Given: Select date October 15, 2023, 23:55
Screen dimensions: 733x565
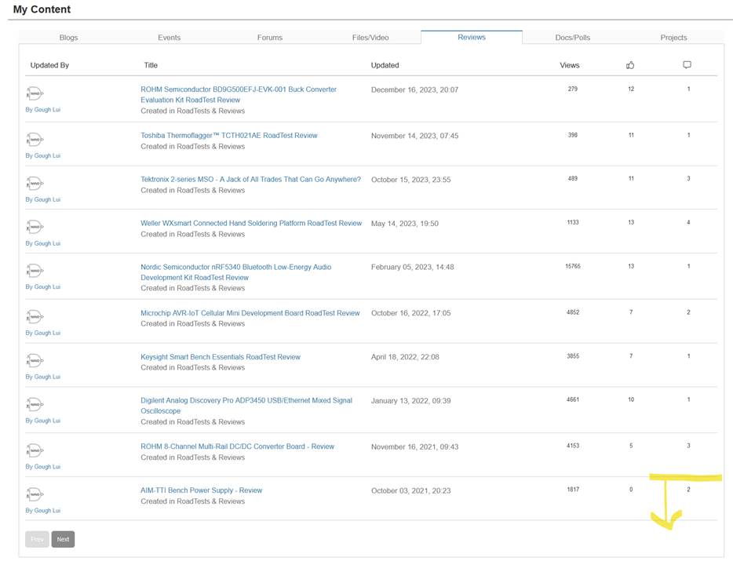Looking at the screenshot, I should tap(411, 180).
